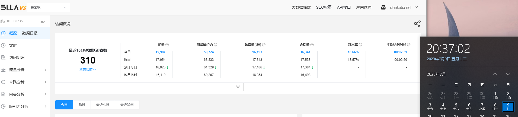Viewport: 518px width, 117px height.
Task: Click the help icon next to IP数
Action: click(167, 45)
